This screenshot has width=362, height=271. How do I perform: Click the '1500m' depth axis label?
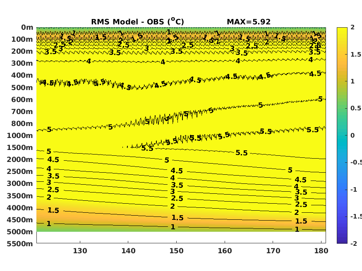coord(20,148)
